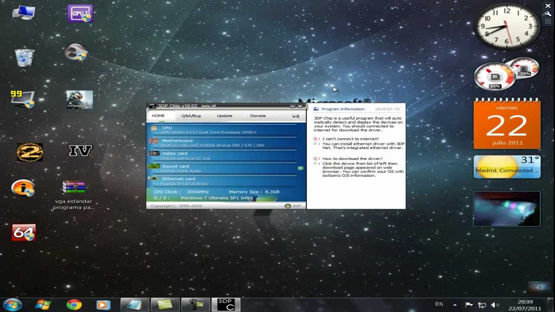Show hidden tray icons arrow

(x=455, y=305)
